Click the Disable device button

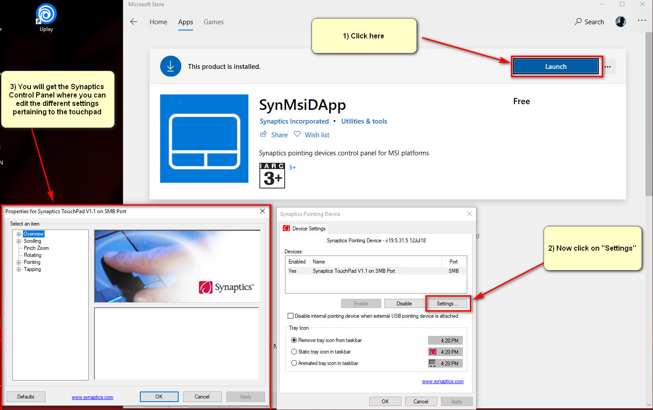coord(404,304)
